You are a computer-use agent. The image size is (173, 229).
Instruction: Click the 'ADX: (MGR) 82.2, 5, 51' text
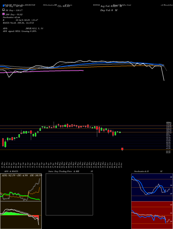(23, 28)
